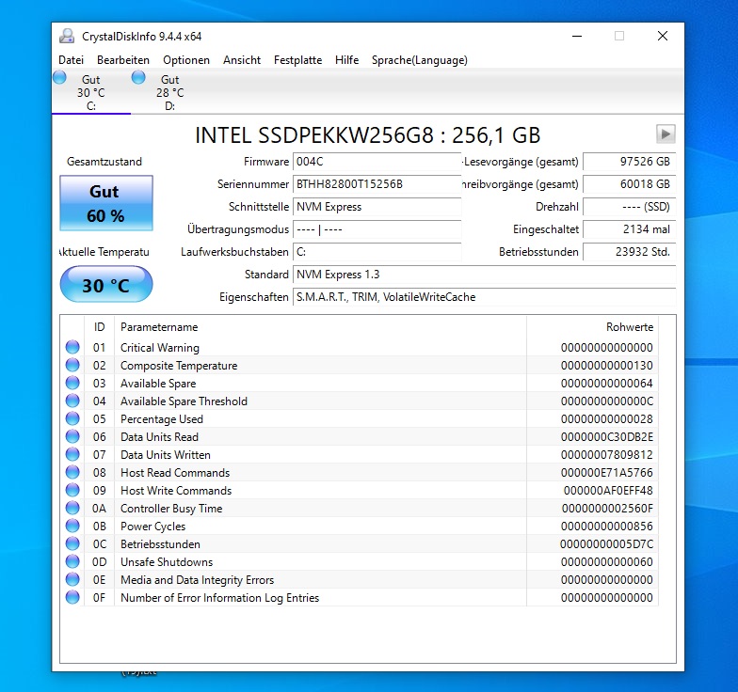This screenshot has height=692, width=738.
Task: Click status orb for Host Write Commands
Action: coord(72,490)
